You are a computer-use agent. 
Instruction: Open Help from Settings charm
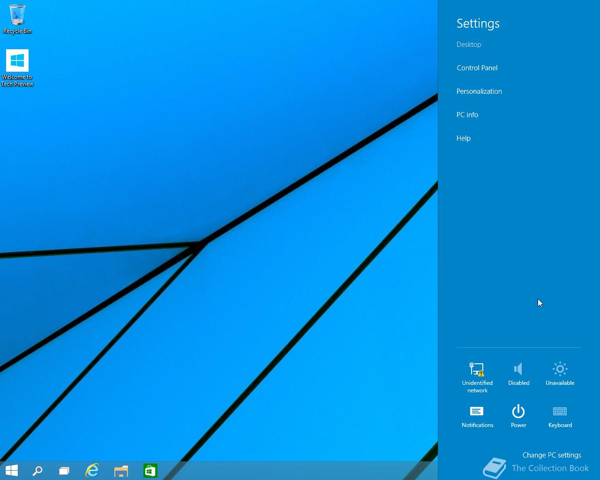click(464, 138)
